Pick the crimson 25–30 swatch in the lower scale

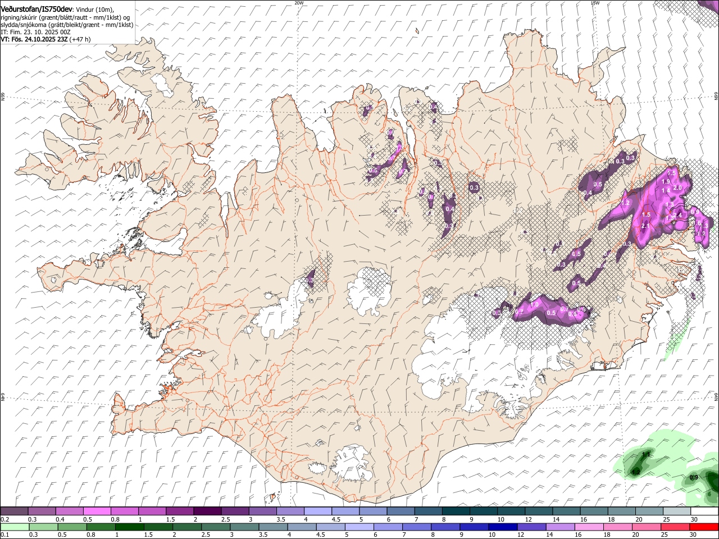[675, 527]
